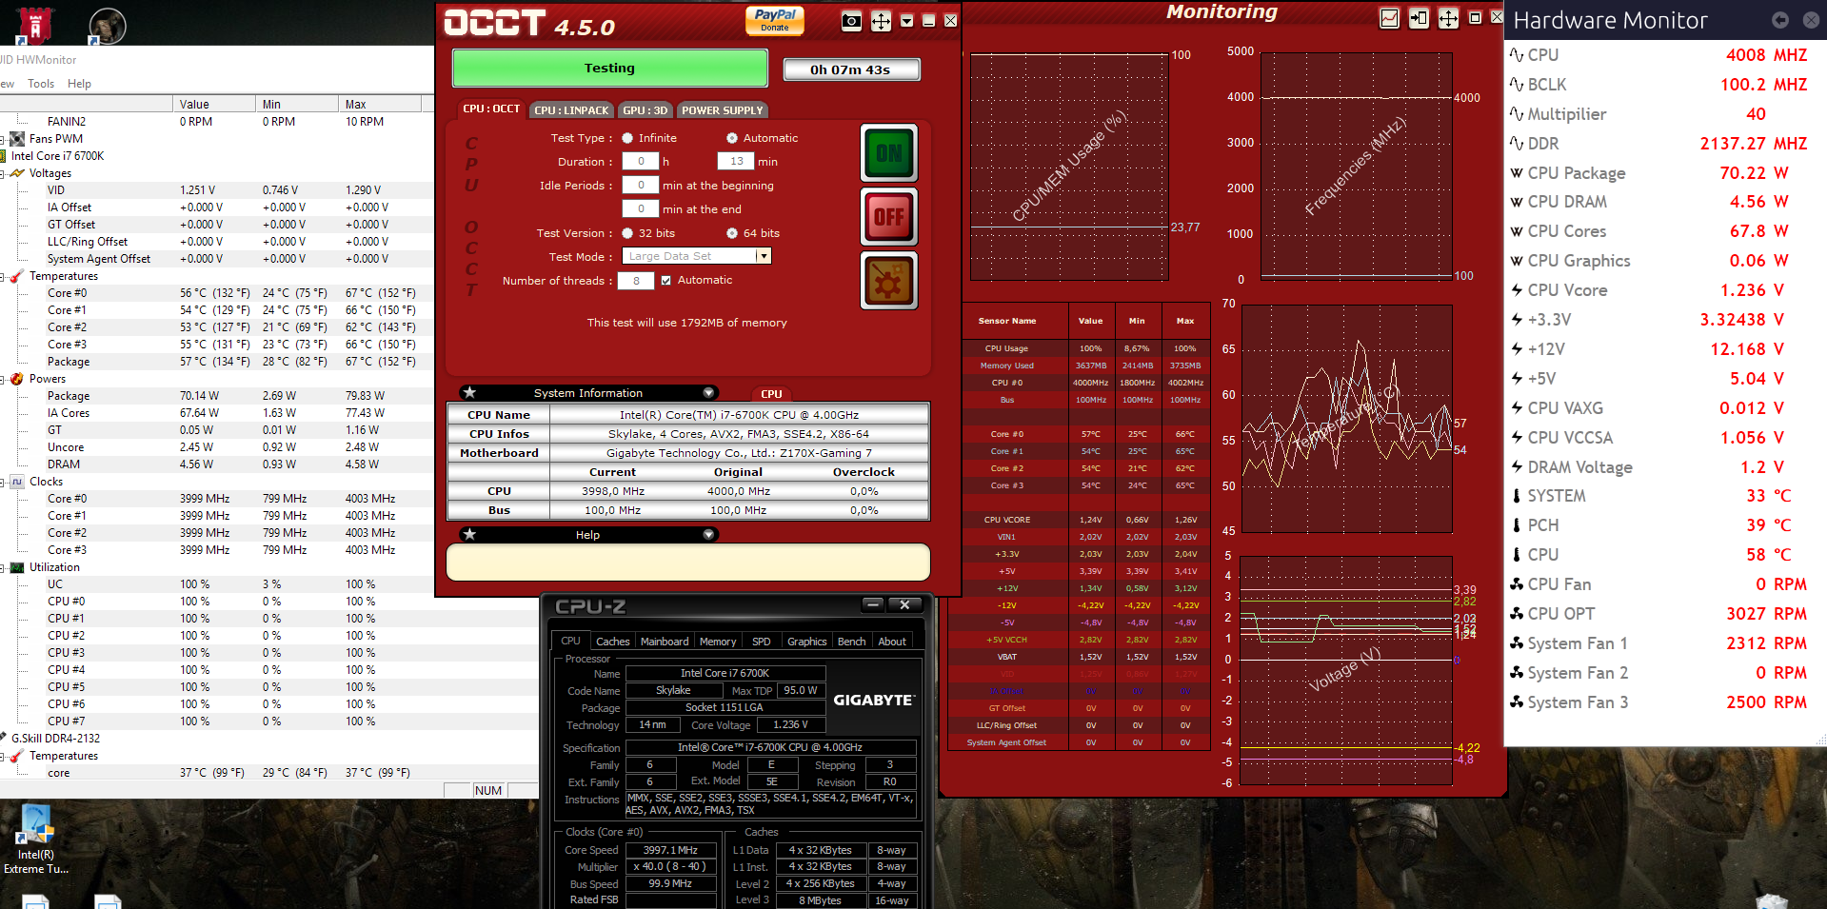Screen dimensions: 1827x909
Task: Choose the 64 bits test version
Action: pyautogui.click(x=732, y=233)
